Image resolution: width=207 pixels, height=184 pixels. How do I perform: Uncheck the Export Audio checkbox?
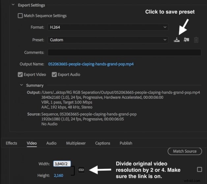point(54,75)
